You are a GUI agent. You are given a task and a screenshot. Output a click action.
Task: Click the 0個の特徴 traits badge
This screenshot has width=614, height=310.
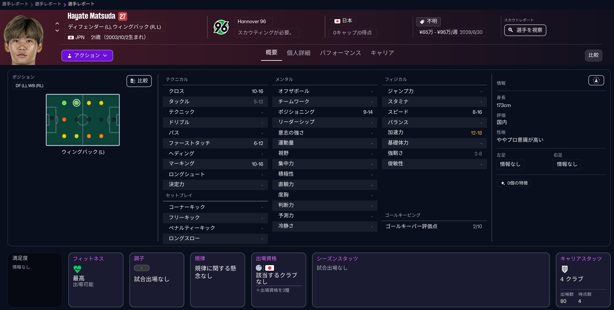(x=514, y=183)
